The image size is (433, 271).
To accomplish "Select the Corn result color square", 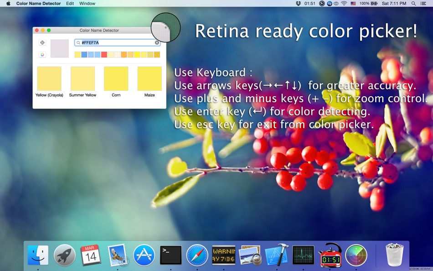I will (x=116, y=78).
